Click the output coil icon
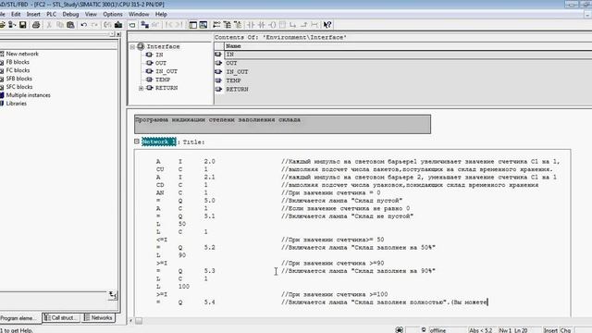 click(272, 25)
